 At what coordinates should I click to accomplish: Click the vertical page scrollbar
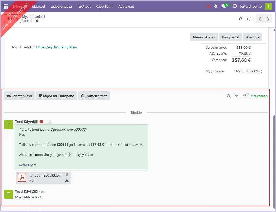(x=274, y=160)
